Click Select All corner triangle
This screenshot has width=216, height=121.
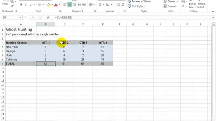[3, 25]
